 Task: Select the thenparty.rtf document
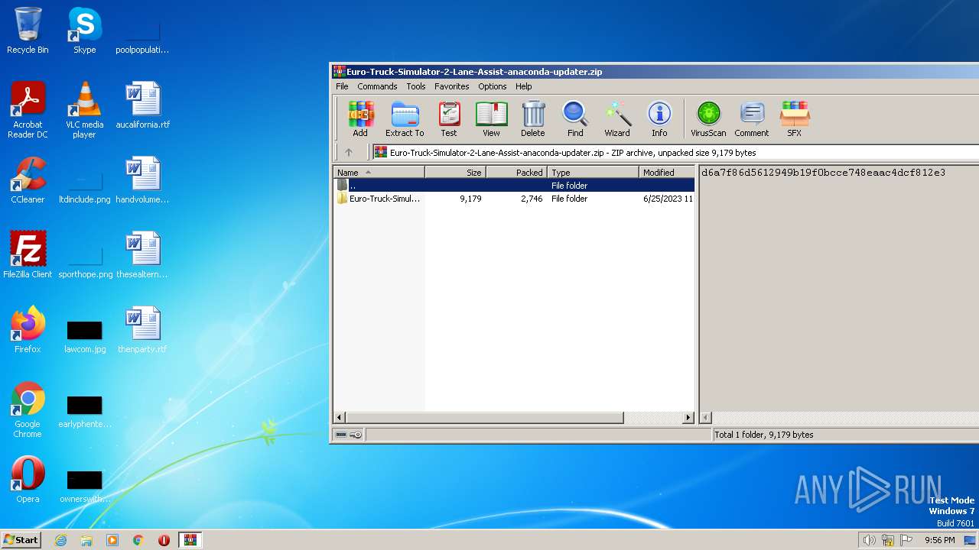tap(142, 330)
